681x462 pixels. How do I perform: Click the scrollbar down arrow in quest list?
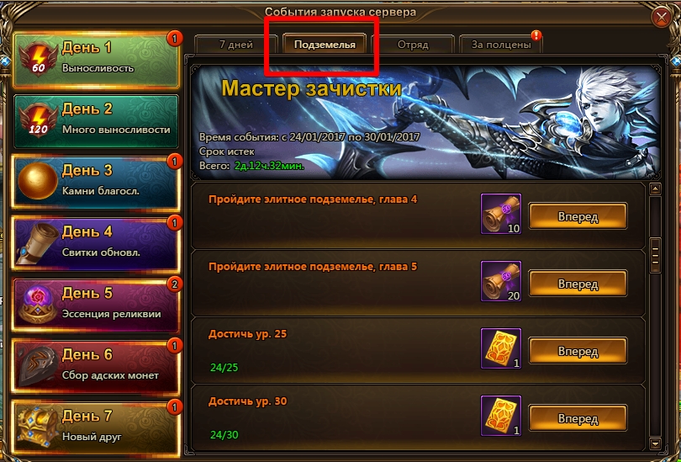pyautogui.click(x=655, y=443)
